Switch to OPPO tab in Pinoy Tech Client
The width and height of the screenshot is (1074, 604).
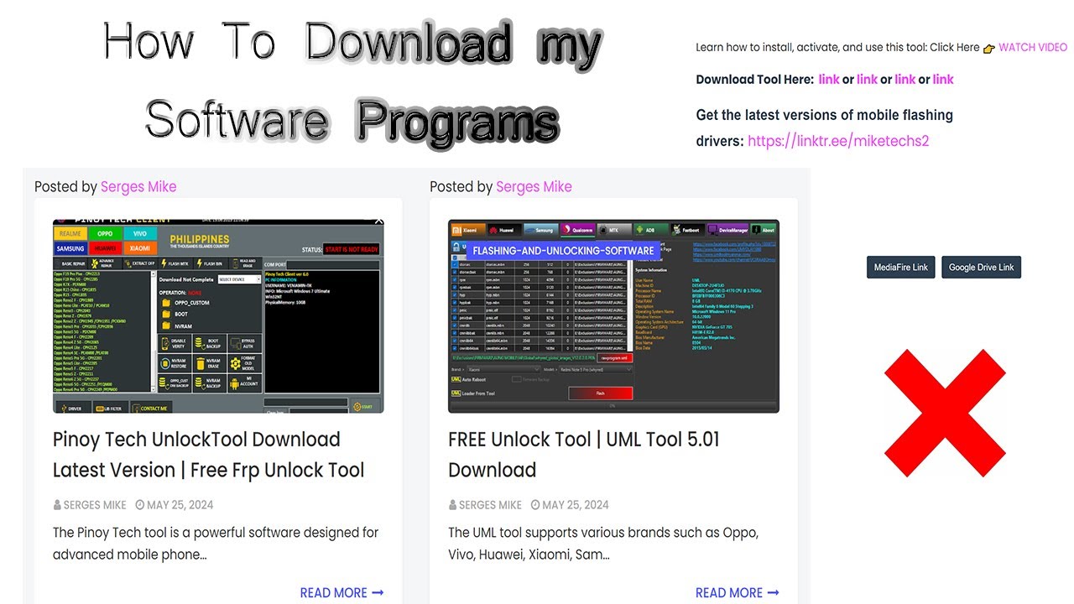104,234
